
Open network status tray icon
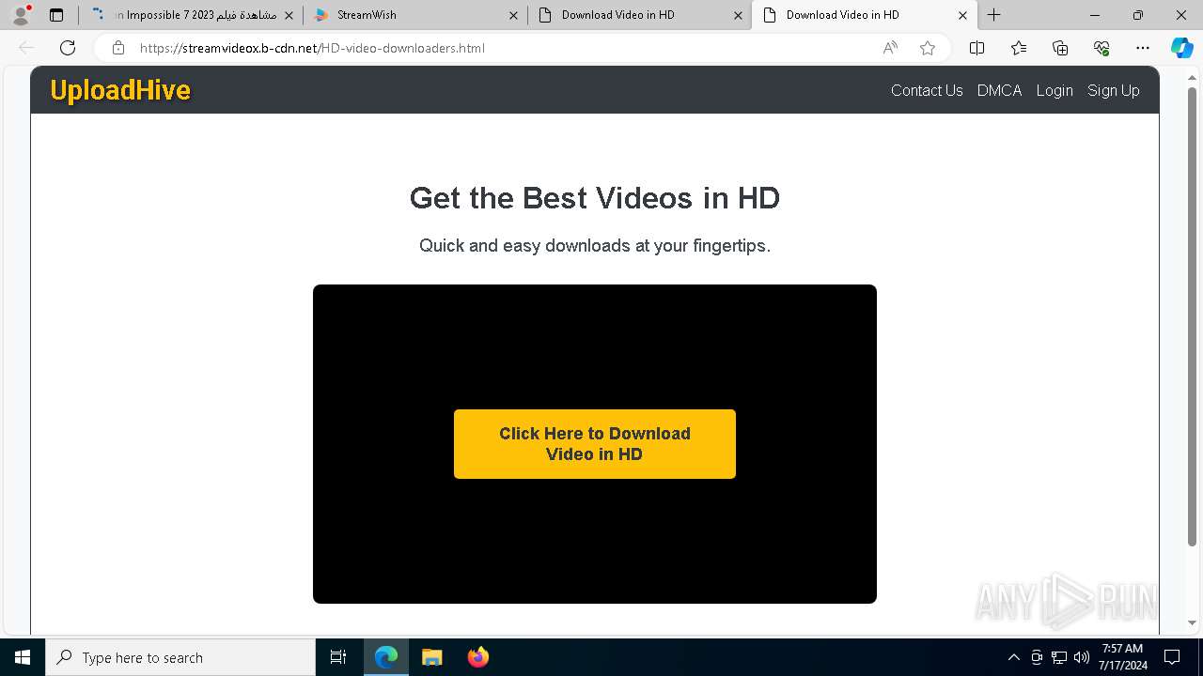(1059, 657)
